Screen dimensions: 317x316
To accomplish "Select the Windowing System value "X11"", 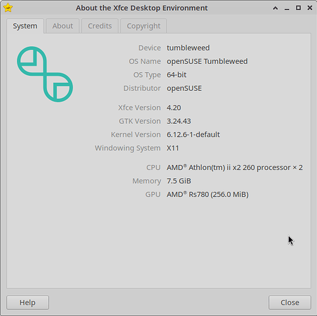I will tap(173, 148).
